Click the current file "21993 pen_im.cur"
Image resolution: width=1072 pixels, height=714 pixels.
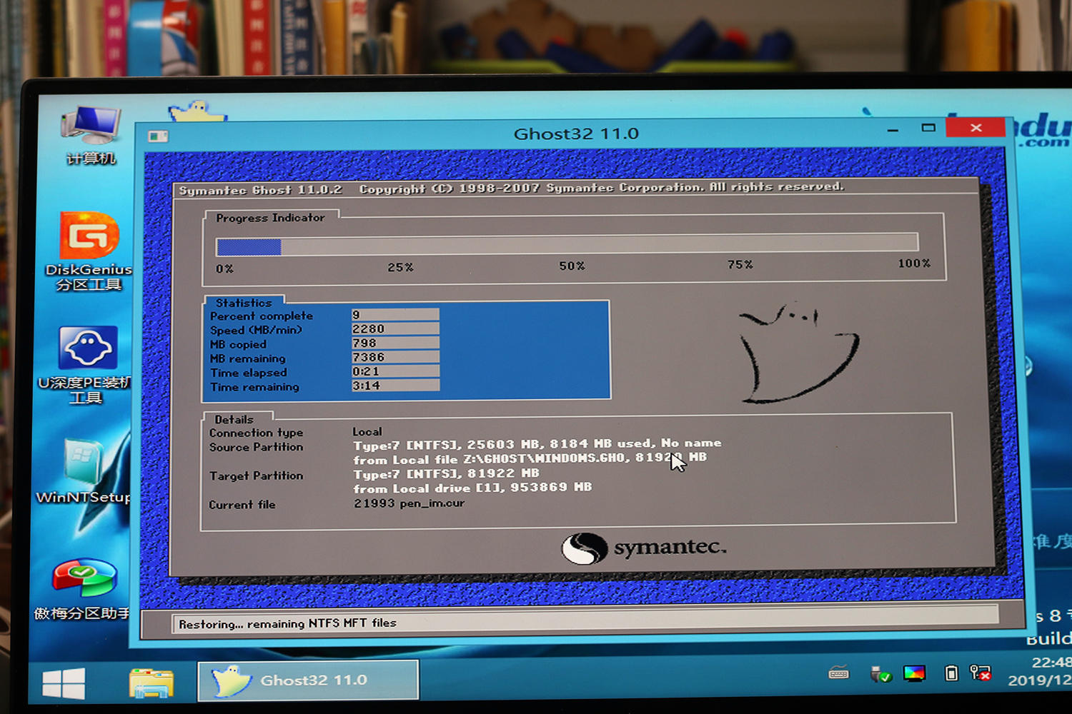(410, 503)
